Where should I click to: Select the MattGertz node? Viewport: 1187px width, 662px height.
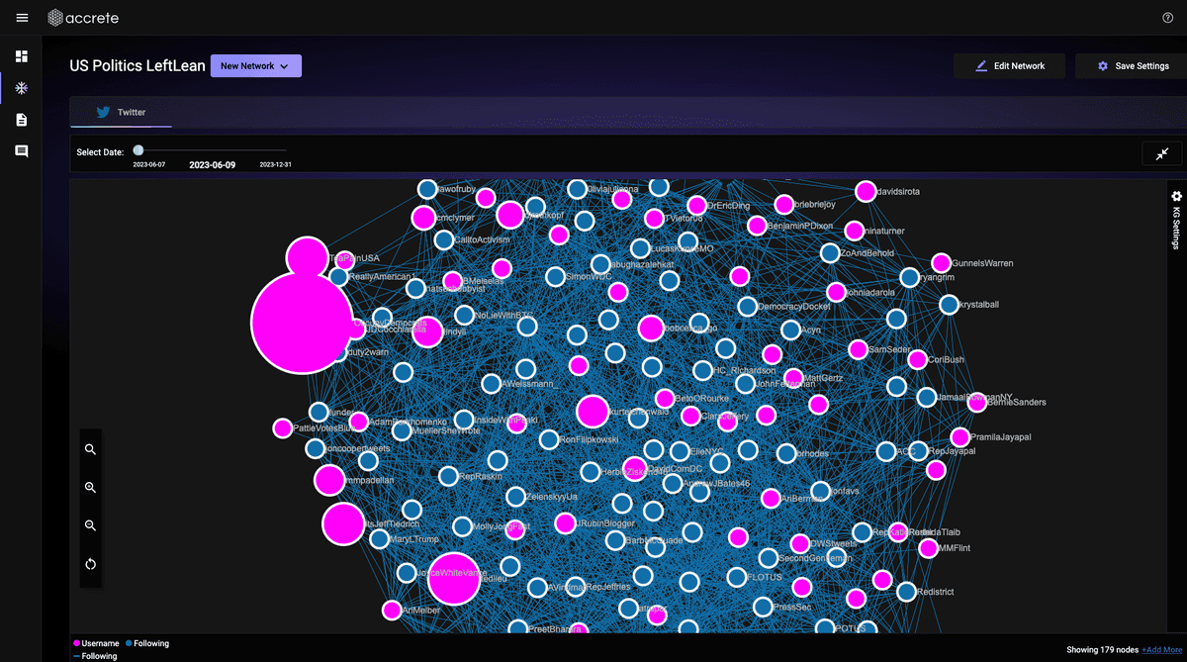tap(793, 377)
